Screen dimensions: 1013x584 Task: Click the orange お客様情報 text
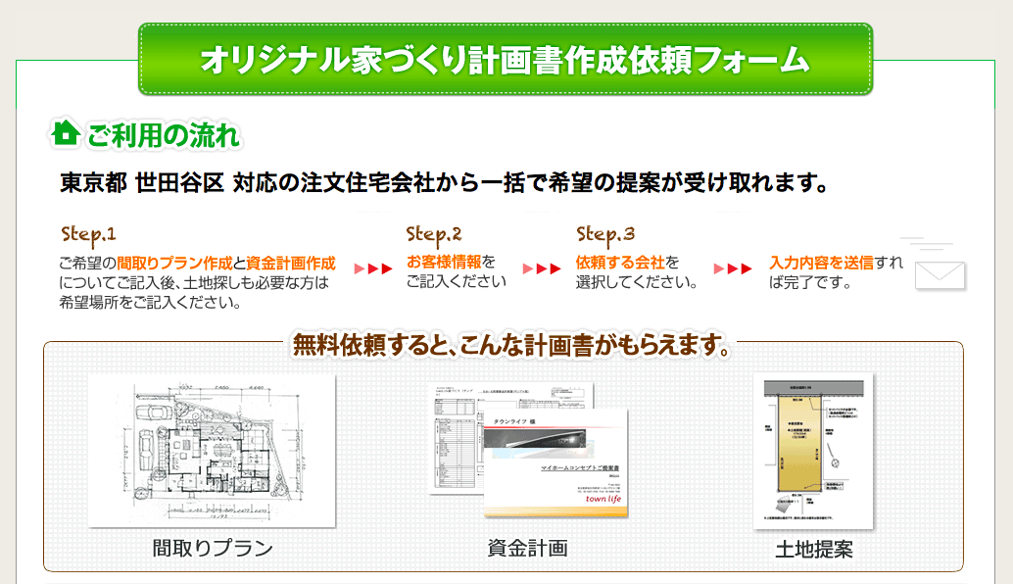(x=444, y=263)
